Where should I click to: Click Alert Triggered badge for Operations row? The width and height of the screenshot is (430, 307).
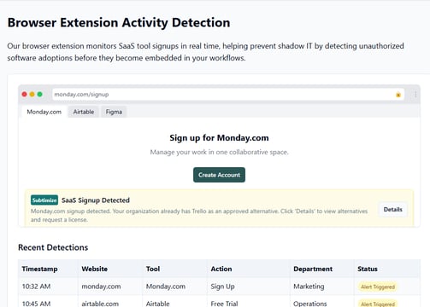pyautogui.click(x=378, y=304)
